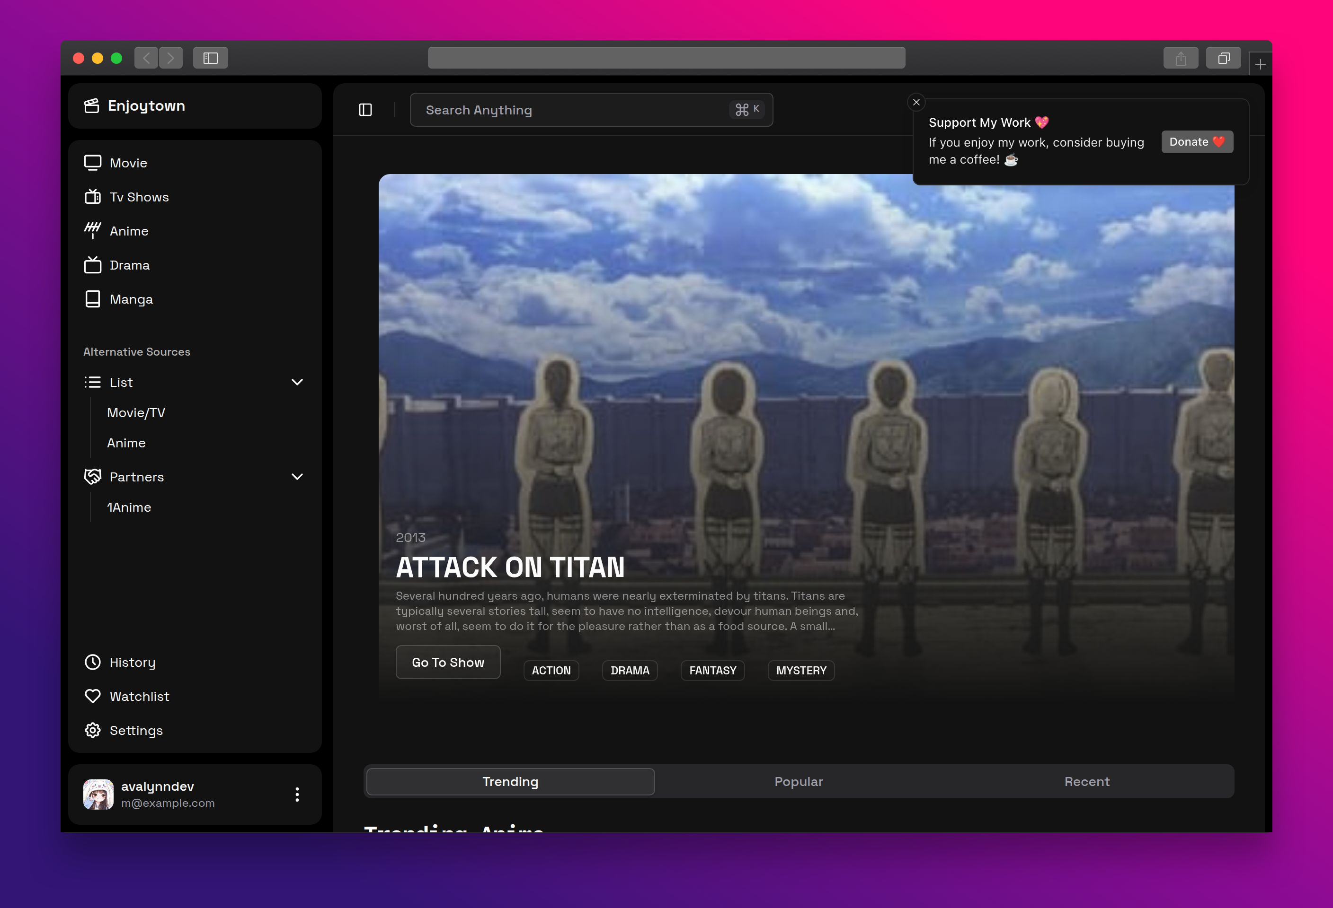Open user options three-dot menu

pyautogui.click(x=297, y=794)
